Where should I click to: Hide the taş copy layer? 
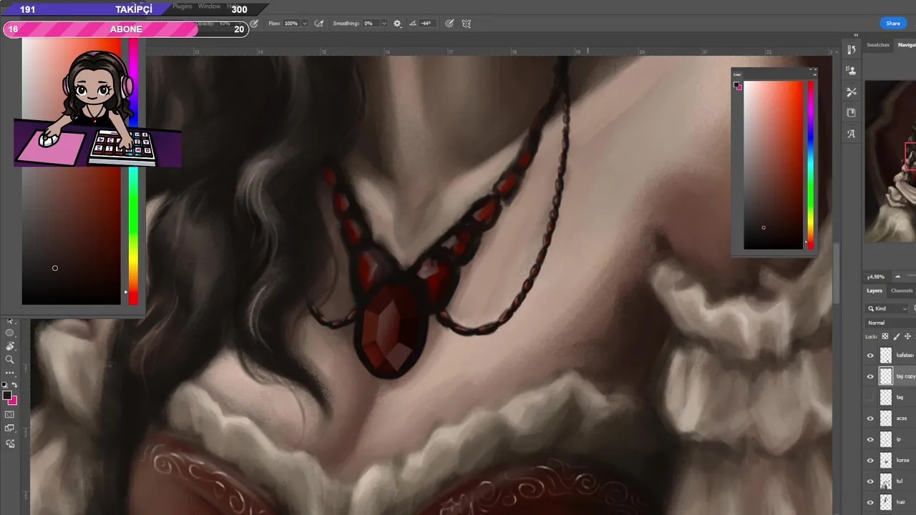tap(870, 376)
